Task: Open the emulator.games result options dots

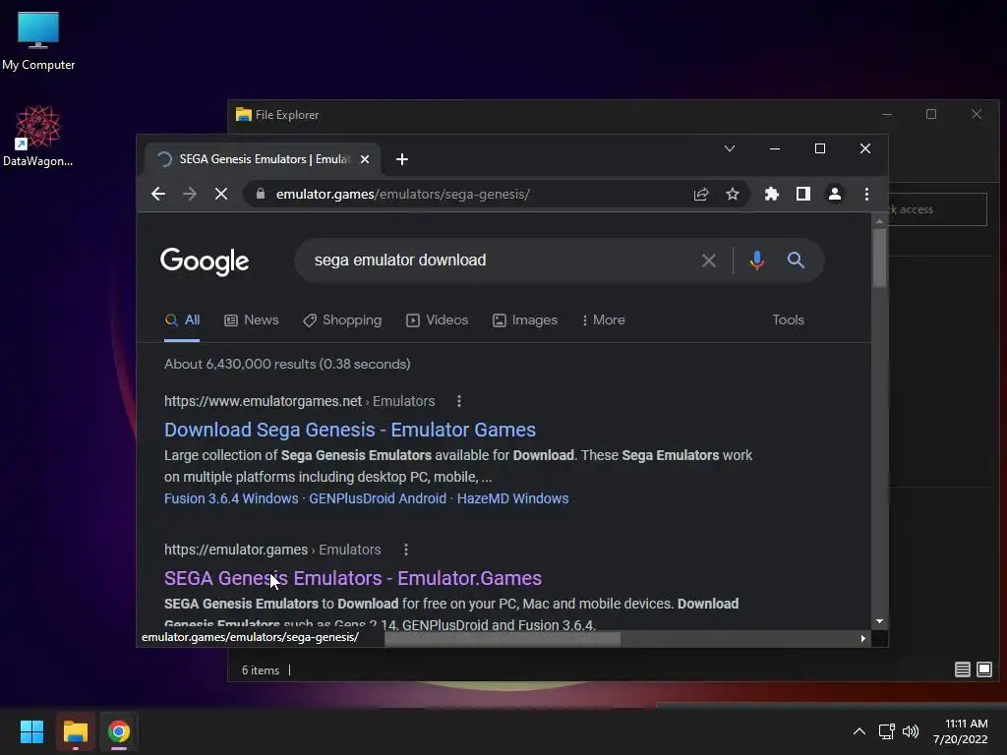Action: click(x=406, y=550)
